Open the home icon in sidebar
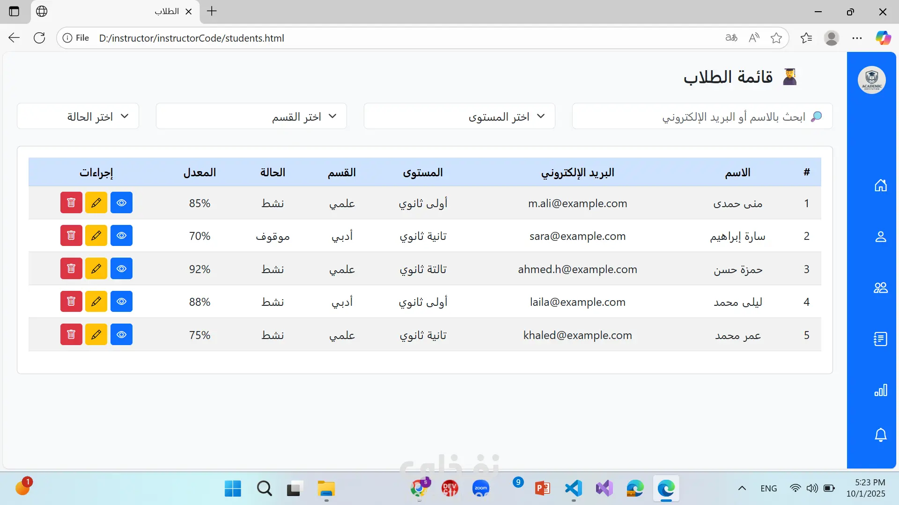899x505 pixels. click(x=880, y=185)
